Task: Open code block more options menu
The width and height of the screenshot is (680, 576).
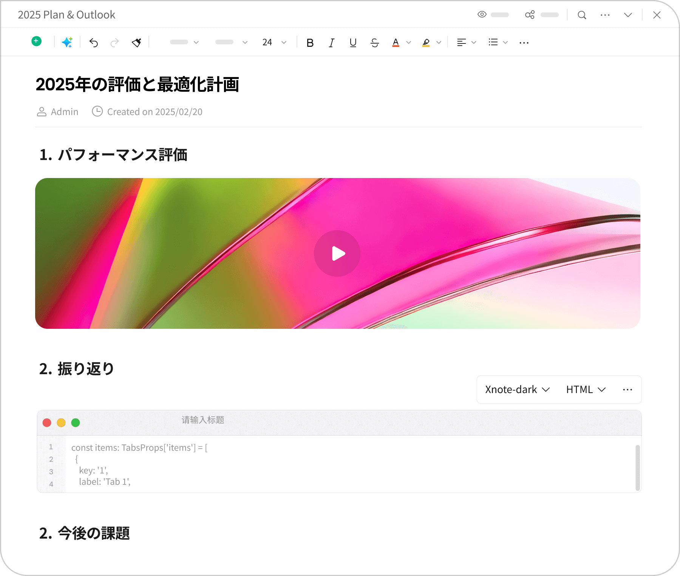Action: (627, 390)
